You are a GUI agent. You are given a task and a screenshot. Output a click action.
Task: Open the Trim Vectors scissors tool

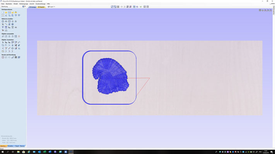click(16, 45)
